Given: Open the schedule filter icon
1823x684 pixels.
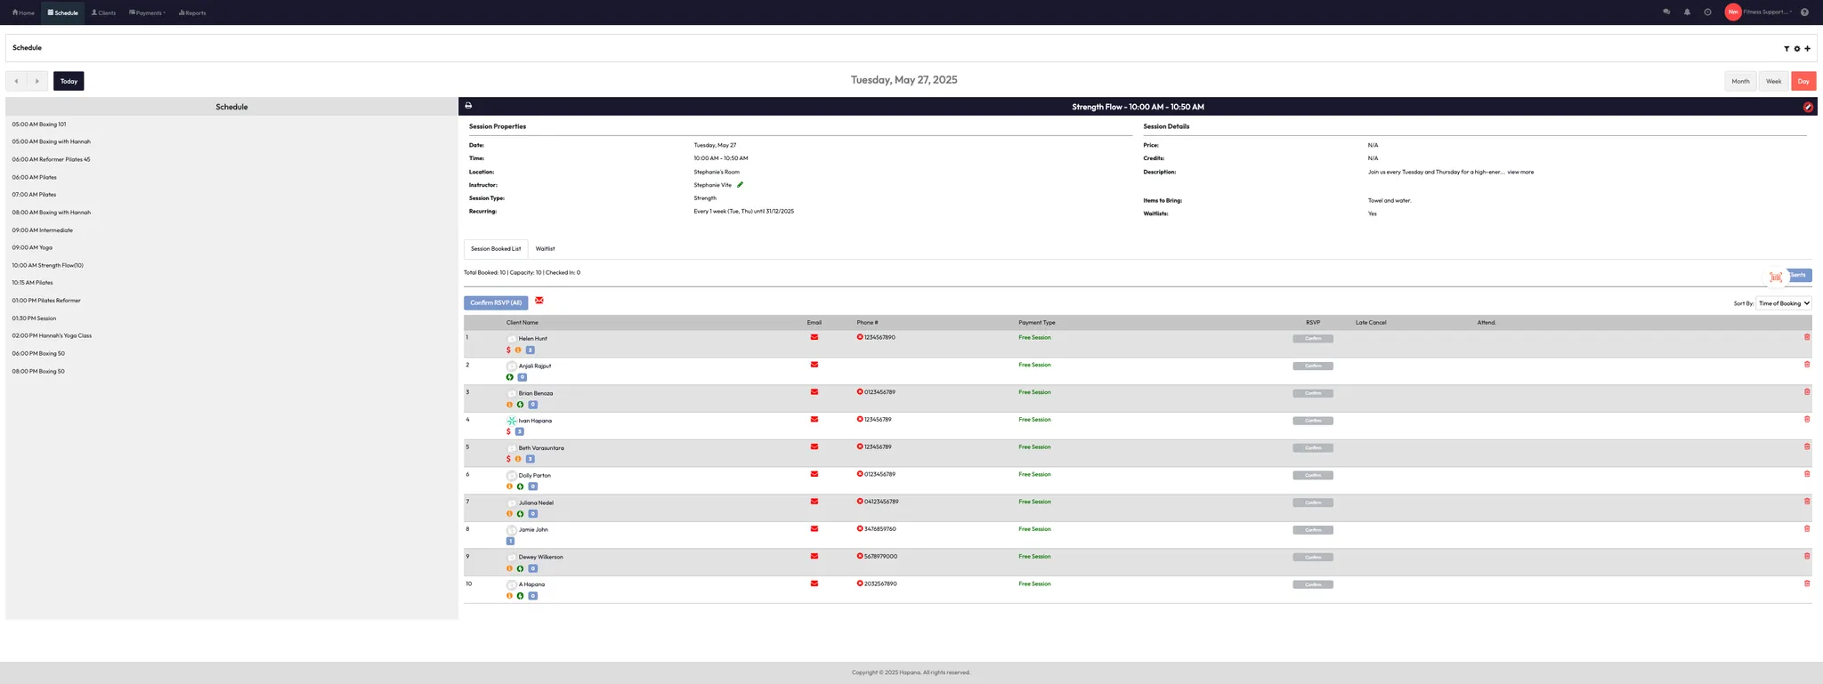Looking at the screenshot, I should click(x=1786, y=49).
